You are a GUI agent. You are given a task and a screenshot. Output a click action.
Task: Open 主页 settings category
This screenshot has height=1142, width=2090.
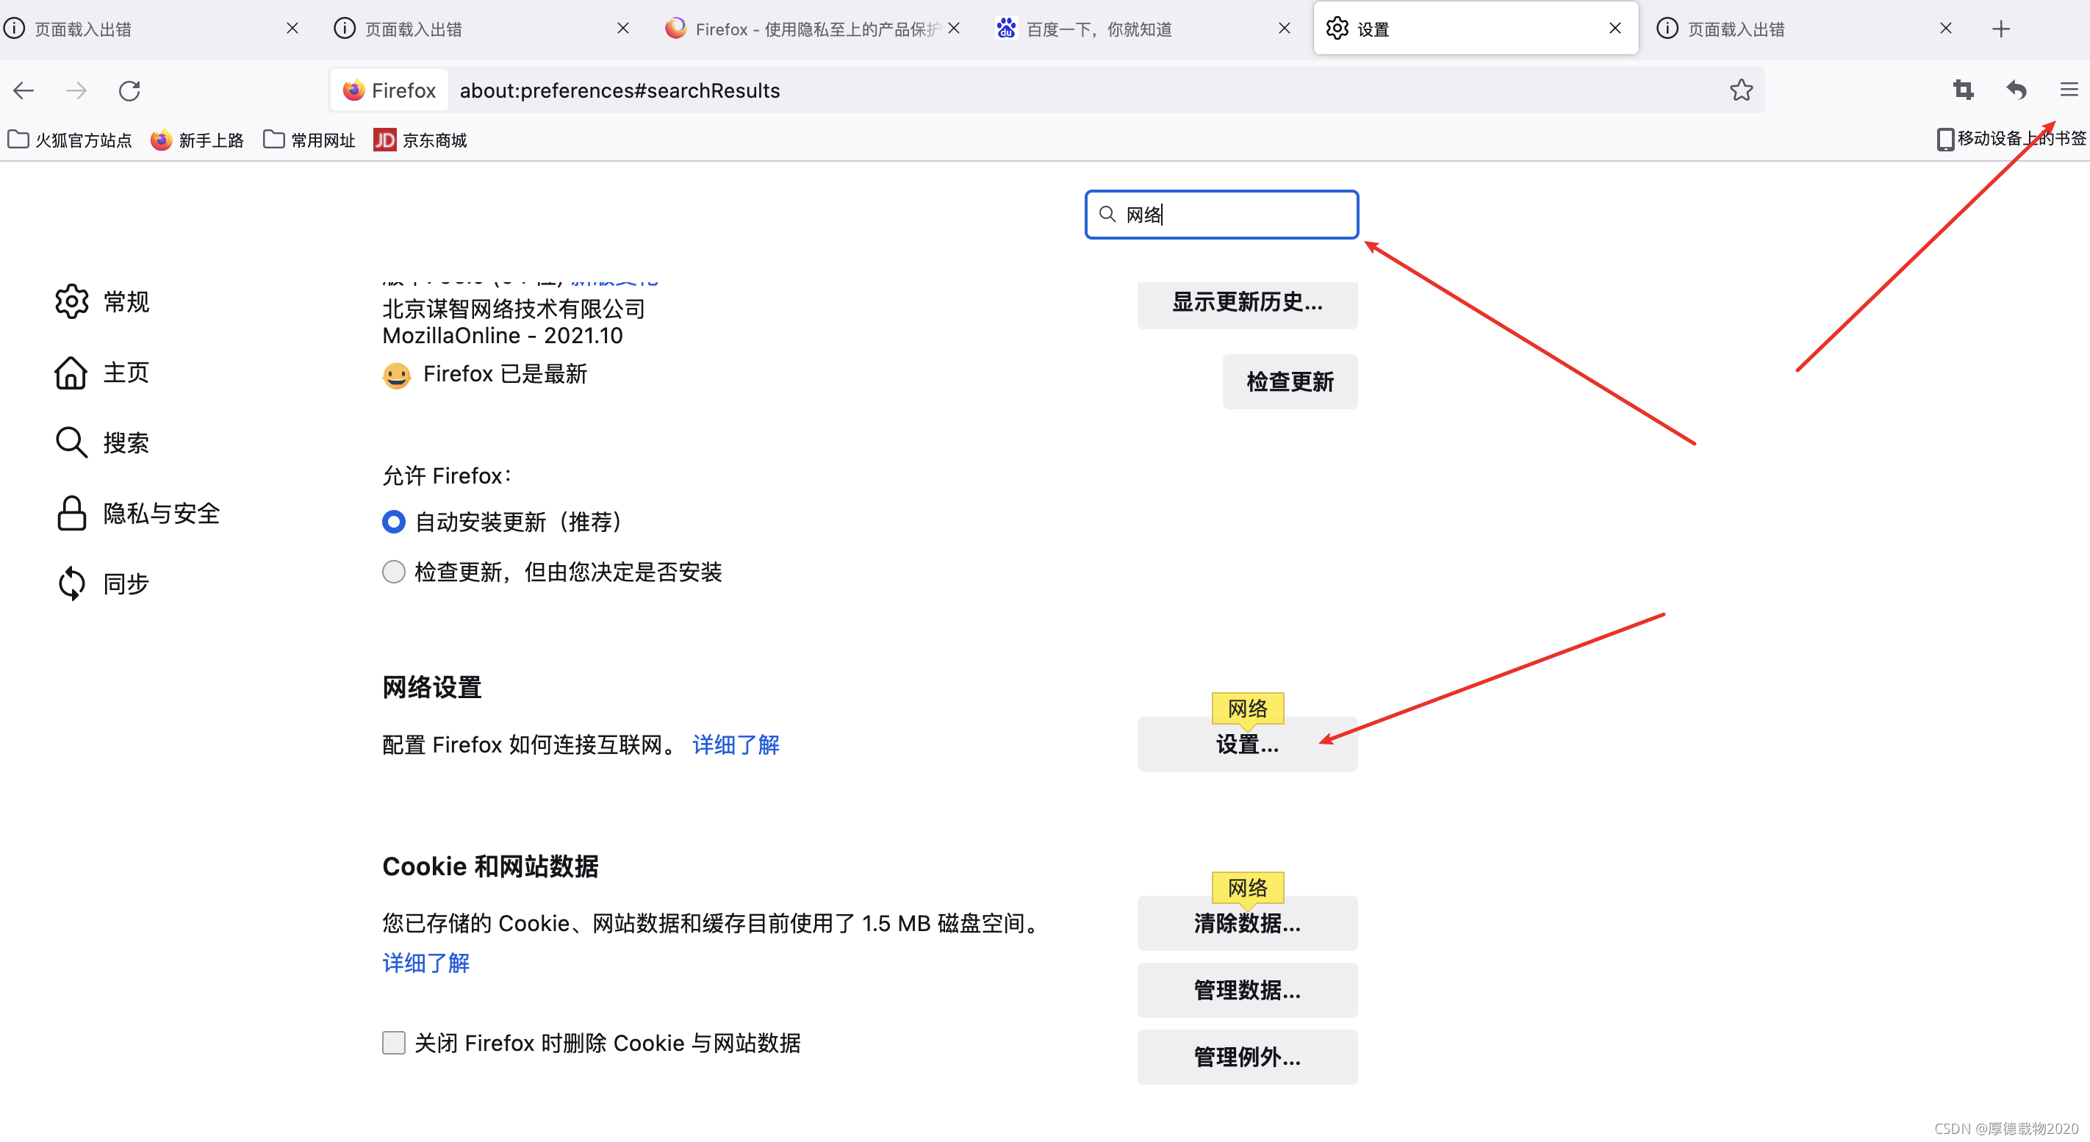102,373
